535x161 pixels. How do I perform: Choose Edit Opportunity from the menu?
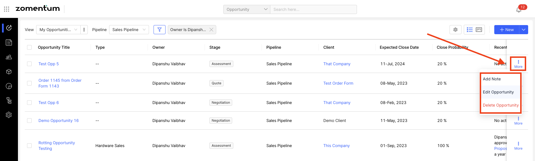point(498,92)
